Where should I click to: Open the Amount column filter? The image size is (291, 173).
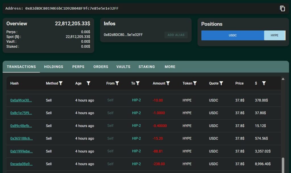(168, 83)
